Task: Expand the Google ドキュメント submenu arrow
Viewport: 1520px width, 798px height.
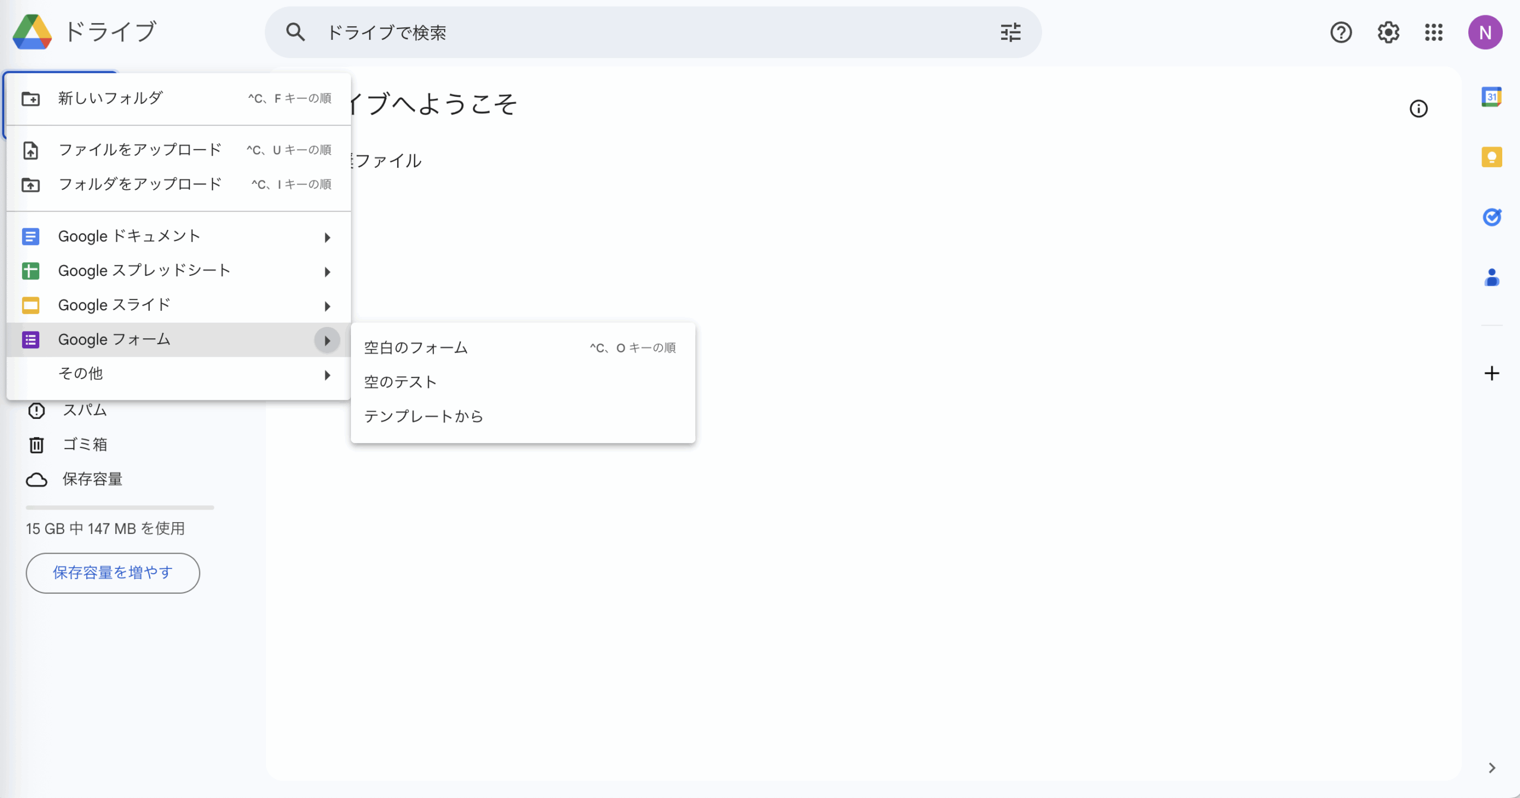Action: 327,237
